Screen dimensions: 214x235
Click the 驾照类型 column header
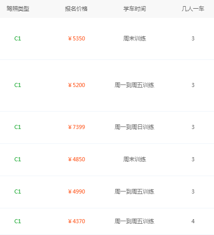(18, 9)
